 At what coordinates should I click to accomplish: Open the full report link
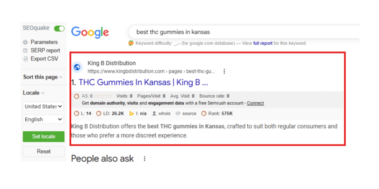click(263, 43)
